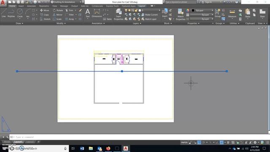
Task: Toggle the polar tracking button in status bar
Action: pos(203,142)
